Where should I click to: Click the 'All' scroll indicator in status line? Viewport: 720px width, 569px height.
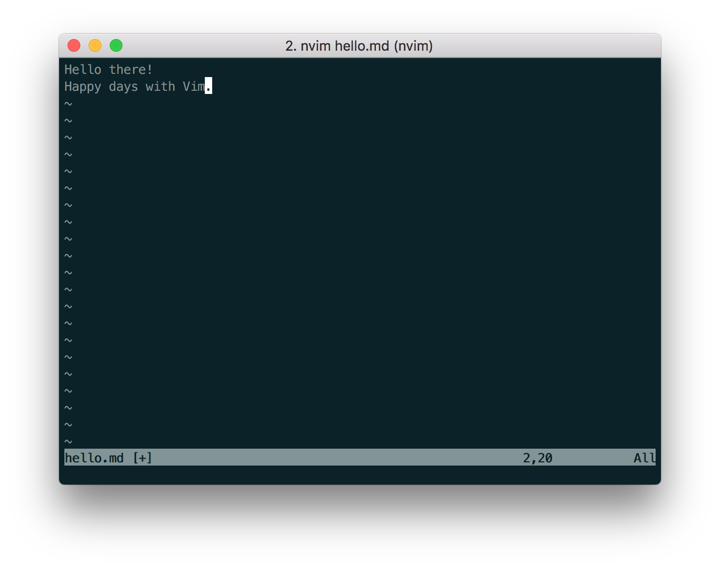pos(645,458)
